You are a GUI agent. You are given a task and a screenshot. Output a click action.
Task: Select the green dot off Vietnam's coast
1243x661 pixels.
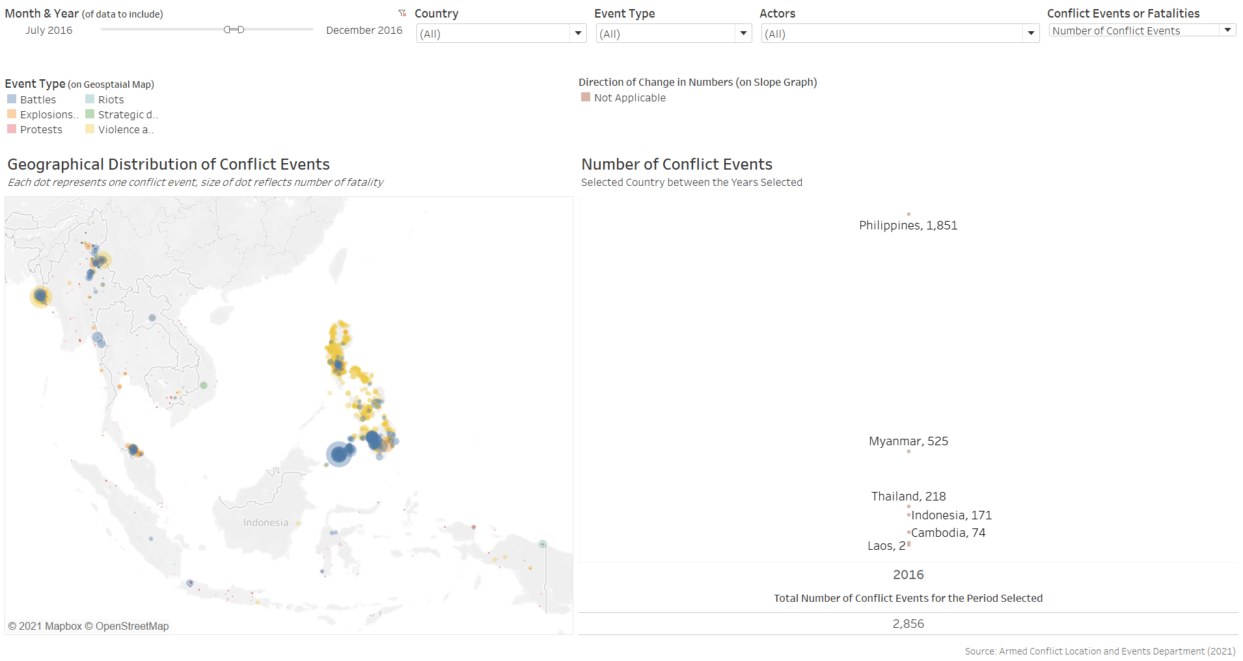204,385
